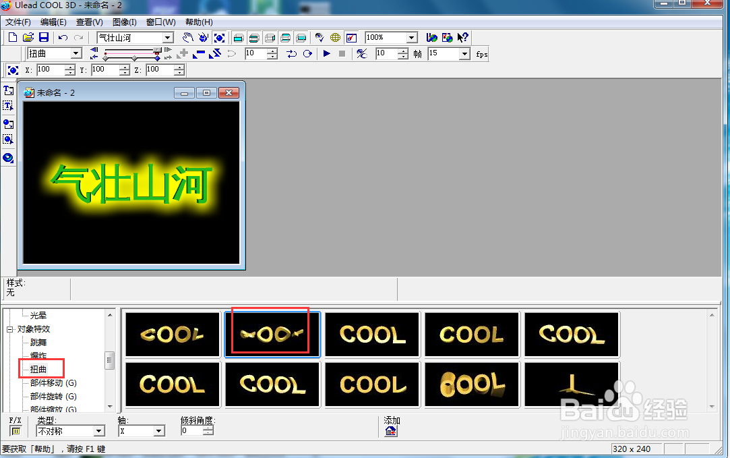Toggle the third toolbar visibility icon

point(270,37)
